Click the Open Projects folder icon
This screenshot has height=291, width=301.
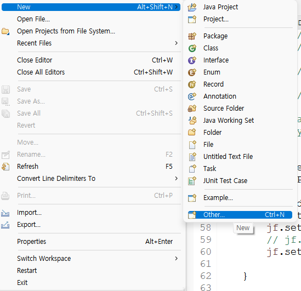tap(5, 31)
